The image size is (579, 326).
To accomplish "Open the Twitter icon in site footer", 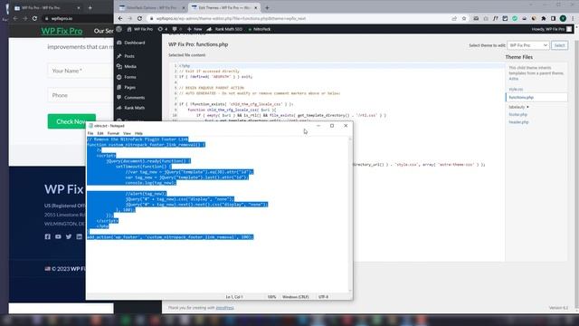I will [x=69, y=236].
